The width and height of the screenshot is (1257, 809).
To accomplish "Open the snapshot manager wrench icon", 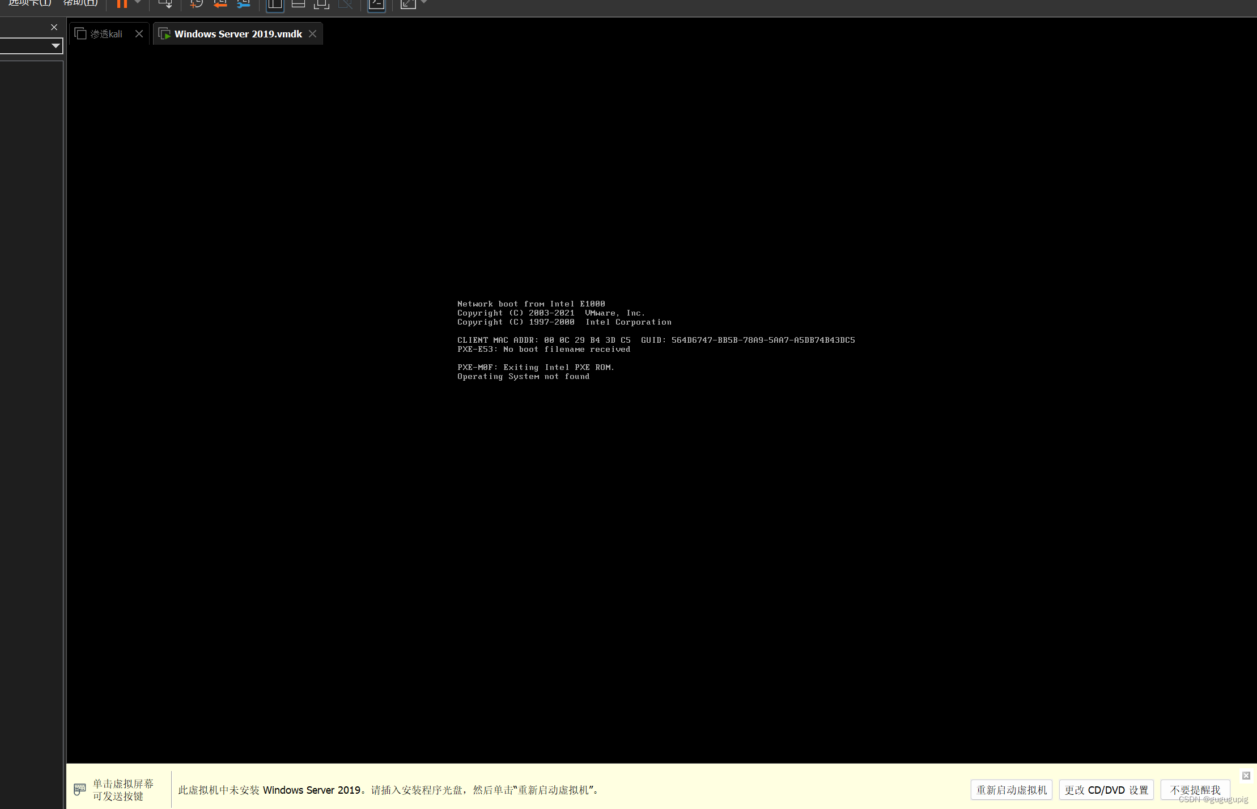I will 244,3.
